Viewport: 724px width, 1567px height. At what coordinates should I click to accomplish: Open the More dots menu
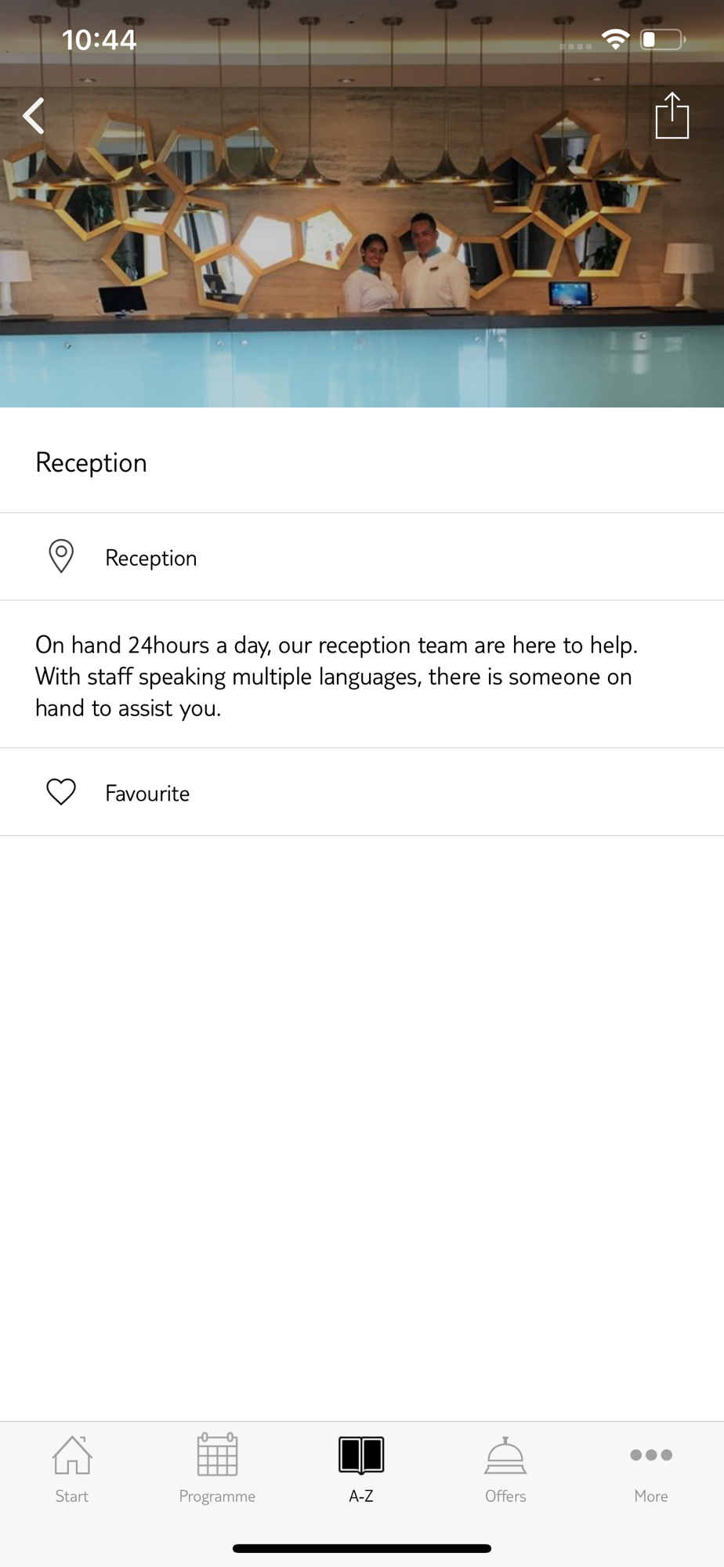(651, 1455)
